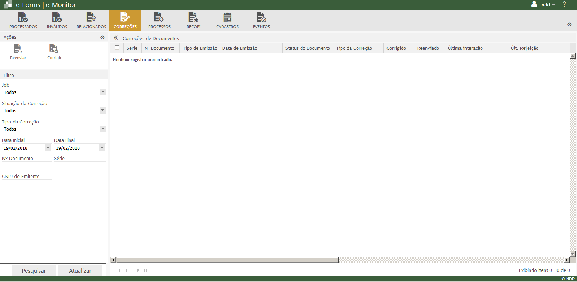Collapse the top ribbon toolbar
This screenshot has width=577, height=282.
[569, 25]
